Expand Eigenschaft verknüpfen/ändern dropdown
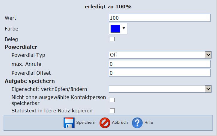Image resolution: width=217 pixels, height=136 pixels. pos(208,89)
